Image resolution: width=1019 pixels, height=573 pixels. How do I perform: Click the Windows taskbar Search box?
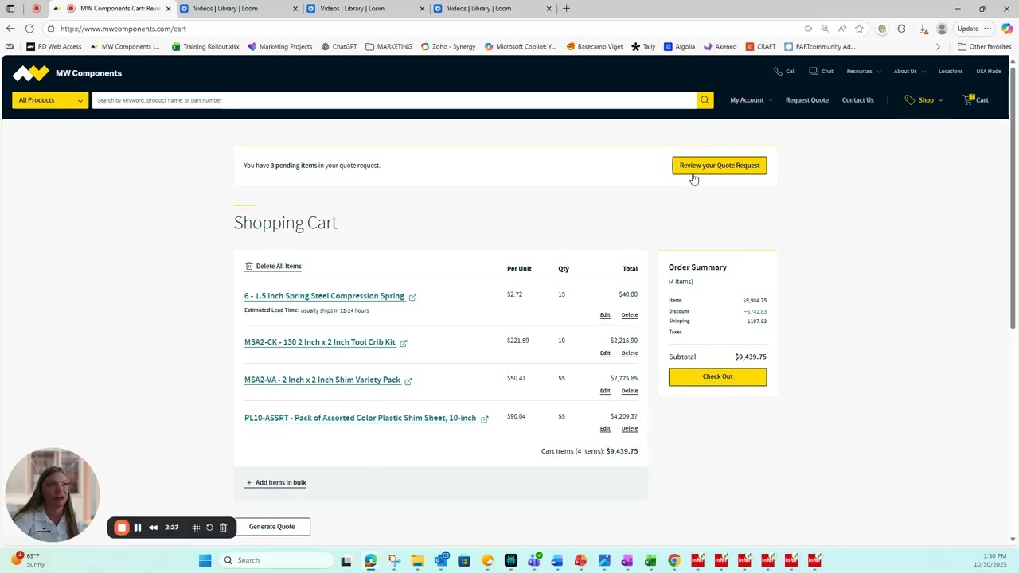tap(275, 560)
